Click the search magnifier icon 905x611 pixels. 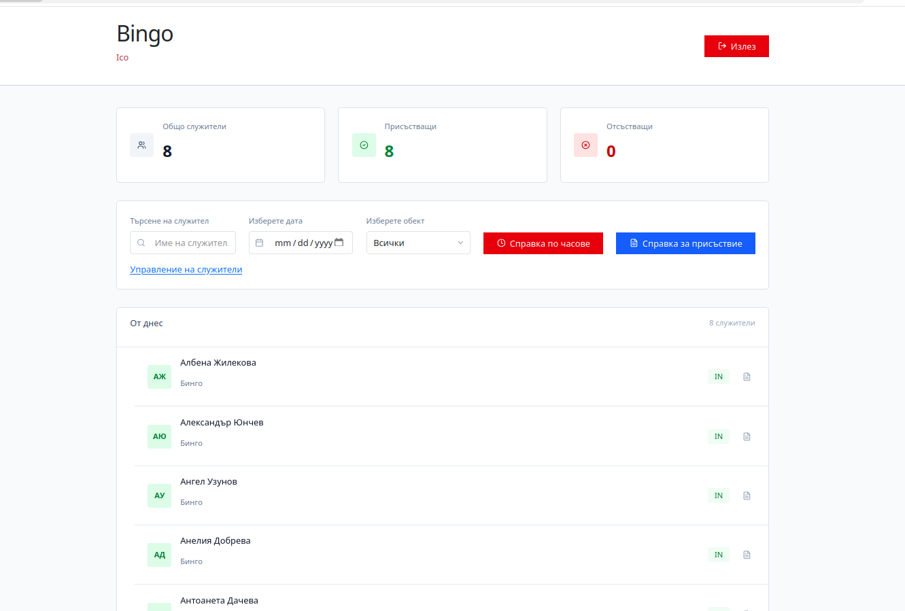[141, 243]
